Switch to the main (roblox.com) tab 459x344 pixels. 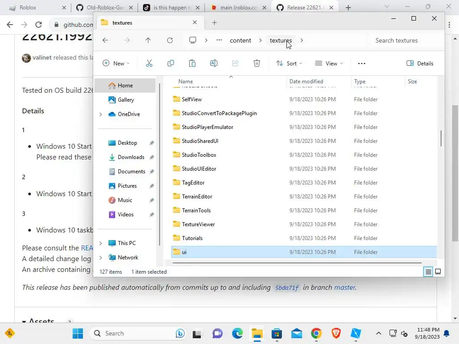tap(238, 8)
